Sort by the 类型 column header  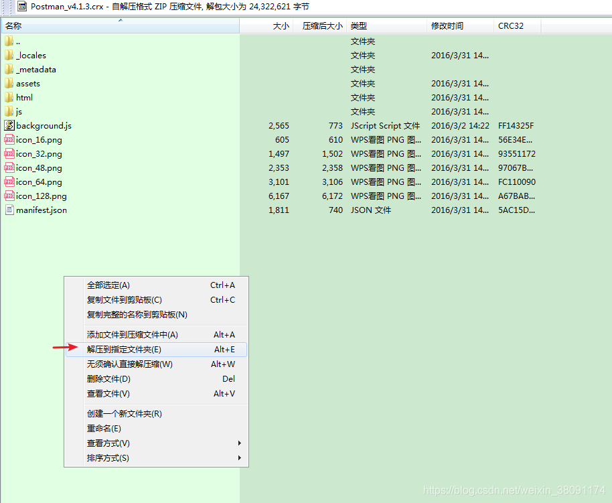pos(386,25)
